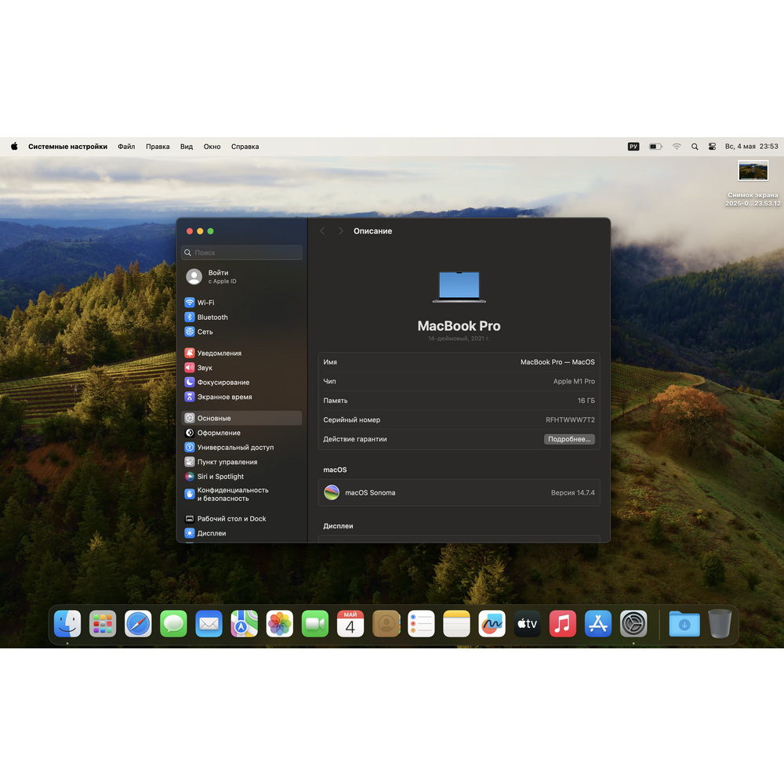Click the MacBook Pro laptop image
Image resolution: width=784 pixels, height=784 pixels.
pyautogui.click(x=459, y=287)
